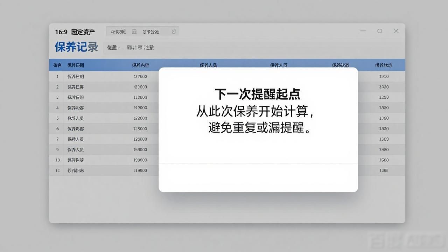Click the value 118000 in row 12
Screen dimensions: 448x252
pyautogui.click(x=140, y=171)
